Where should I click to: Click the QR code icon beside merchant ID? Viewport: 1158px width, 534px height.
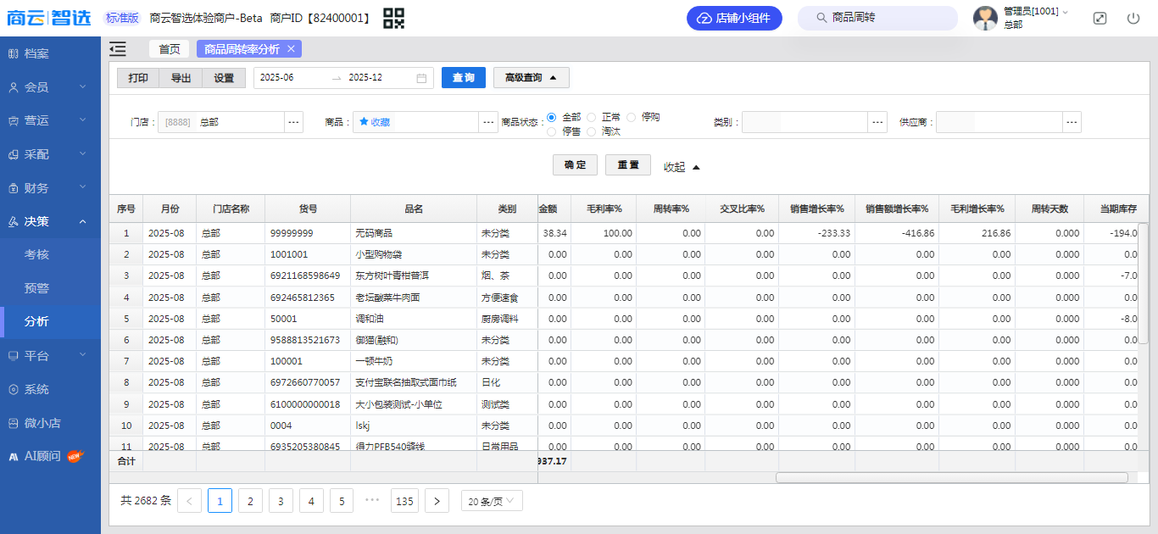tap(393, 18)
